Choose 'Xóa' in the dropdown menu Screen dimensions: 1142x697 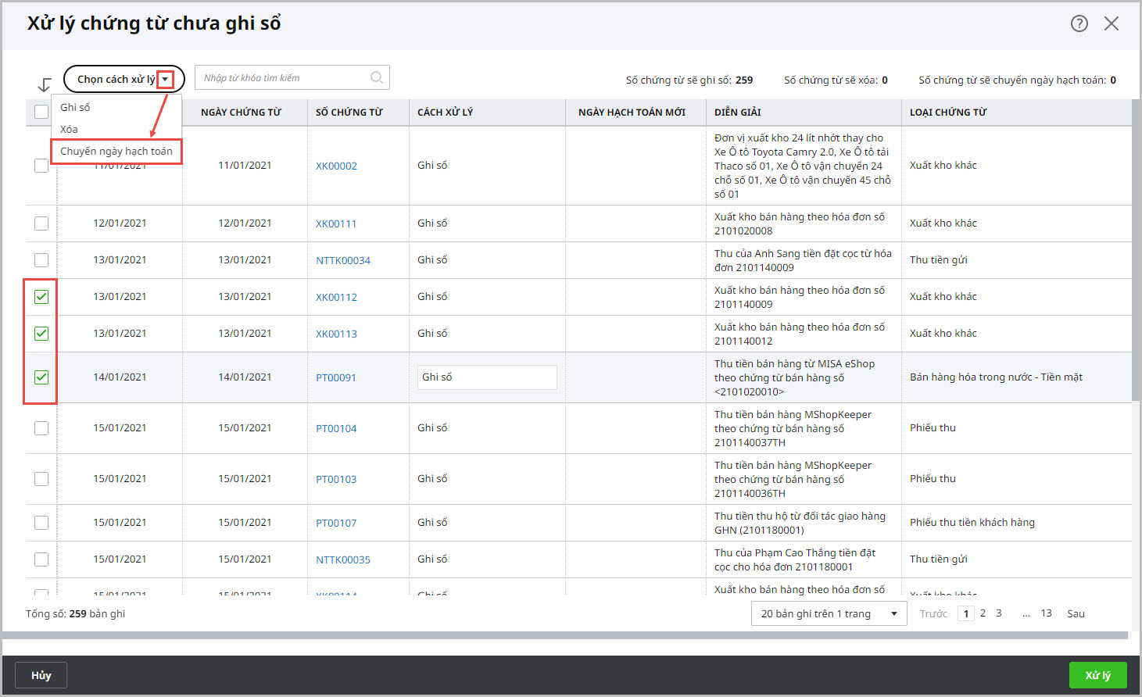click(x=69, y=130)
